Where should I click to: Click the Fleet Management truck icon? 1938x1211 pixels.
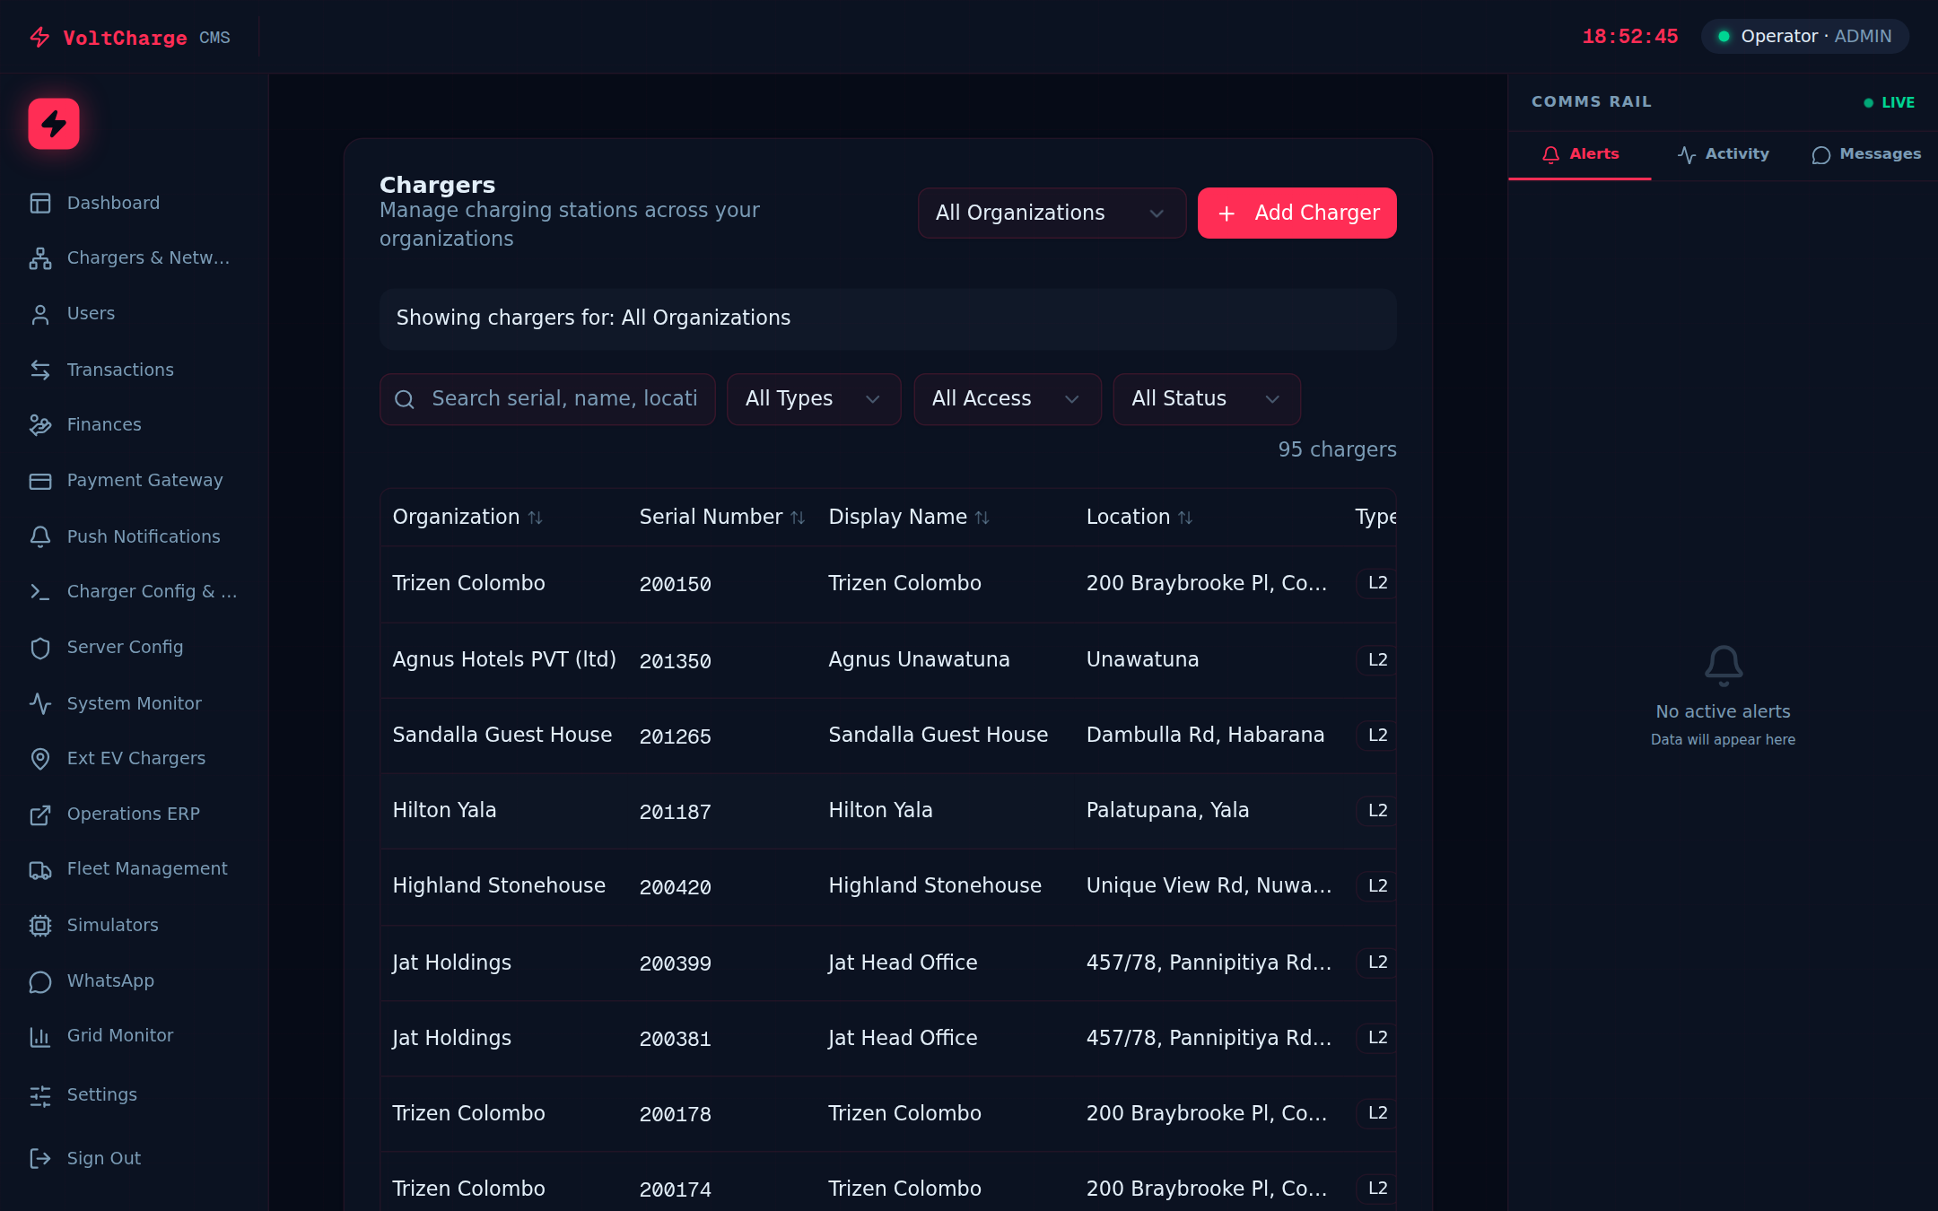(x=40, y=869)
